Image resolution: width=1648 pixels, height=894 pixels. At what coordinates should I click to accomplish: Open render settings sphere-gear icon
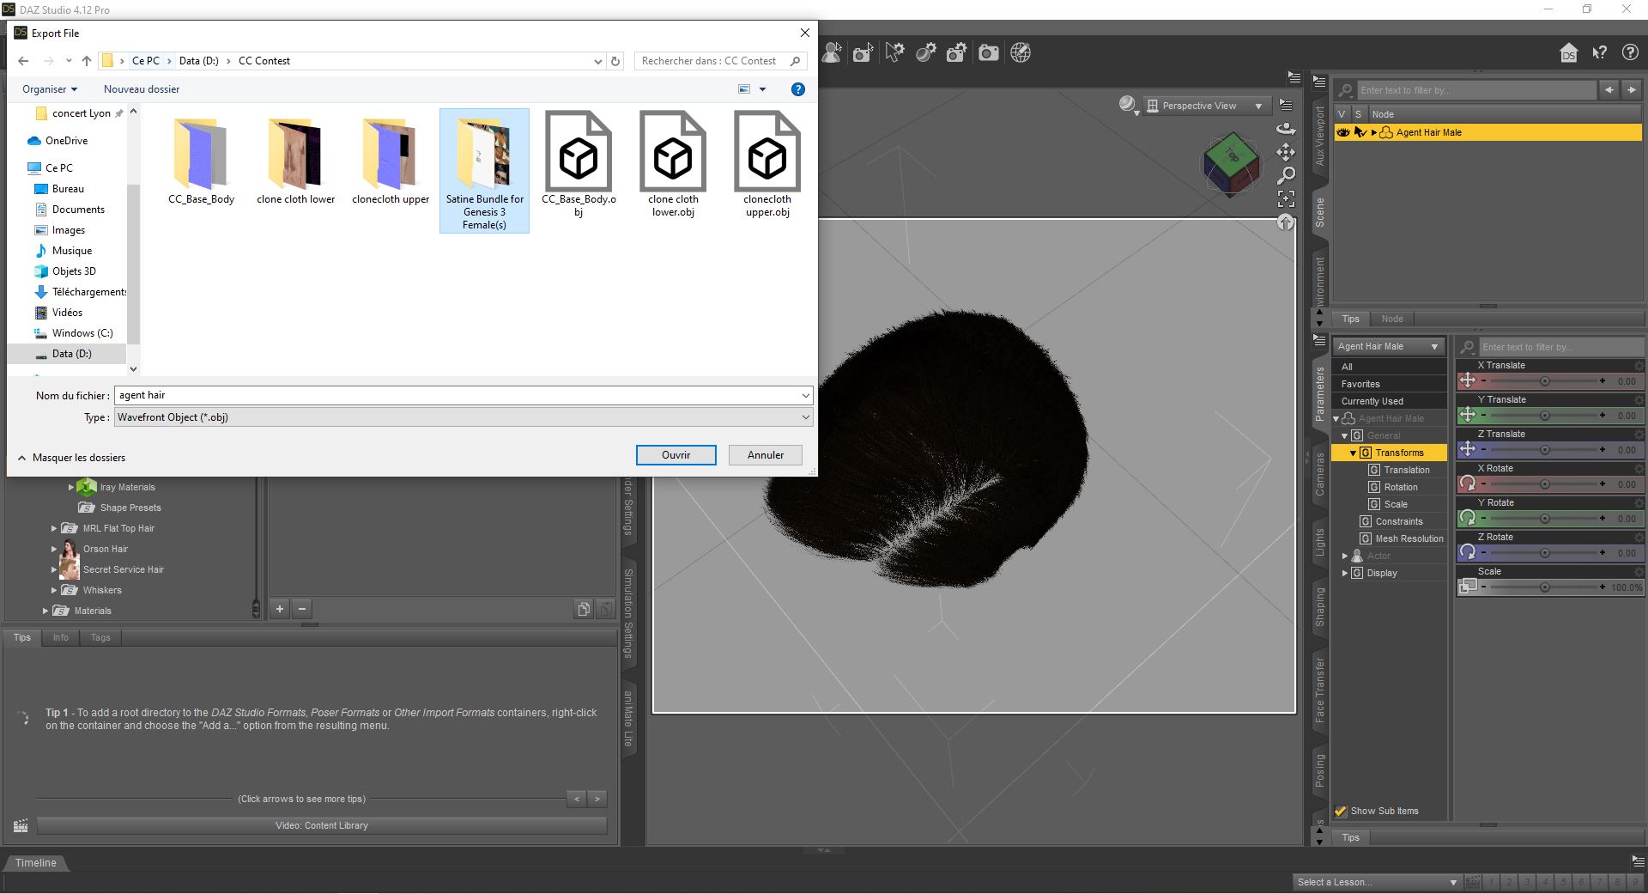point(925,53)
